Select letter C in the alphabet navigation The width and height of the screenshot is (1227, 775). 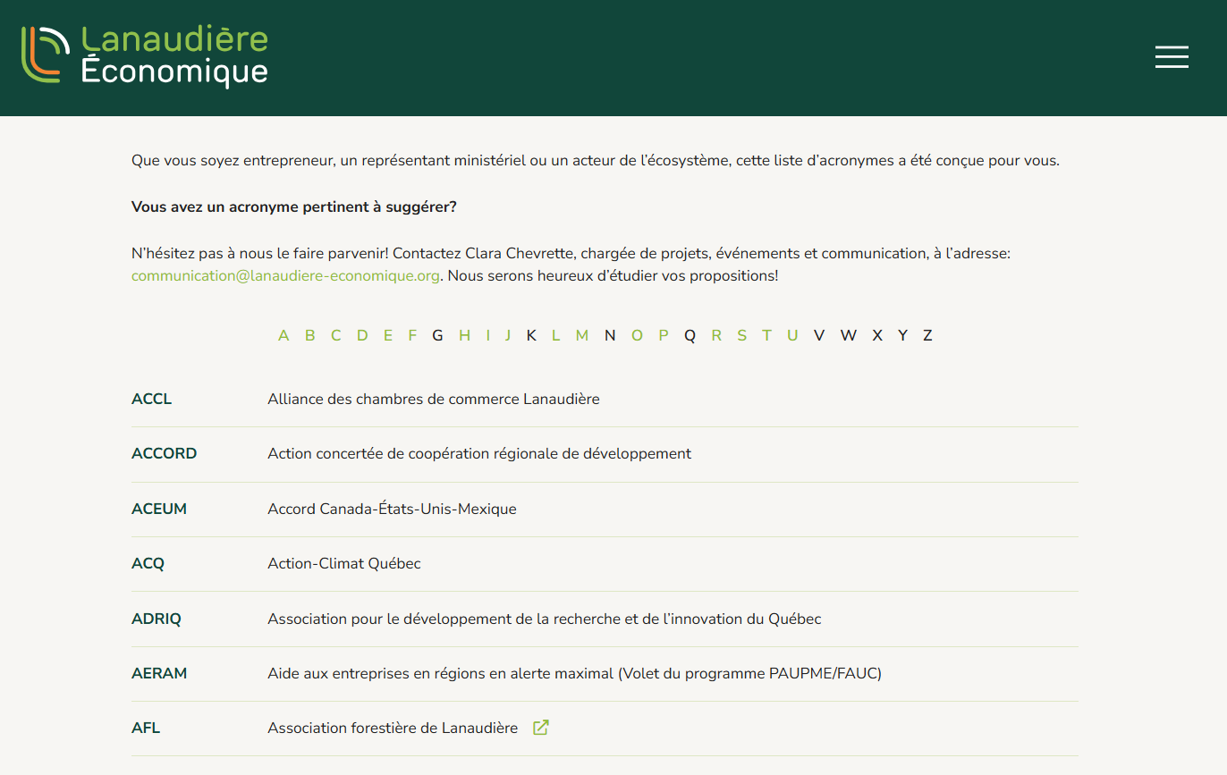335,336
